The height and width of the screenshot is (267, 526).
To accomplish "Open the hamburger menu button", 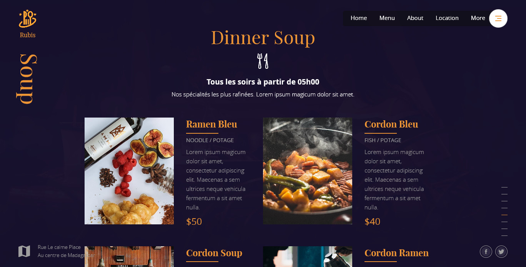I will (498, 18).
